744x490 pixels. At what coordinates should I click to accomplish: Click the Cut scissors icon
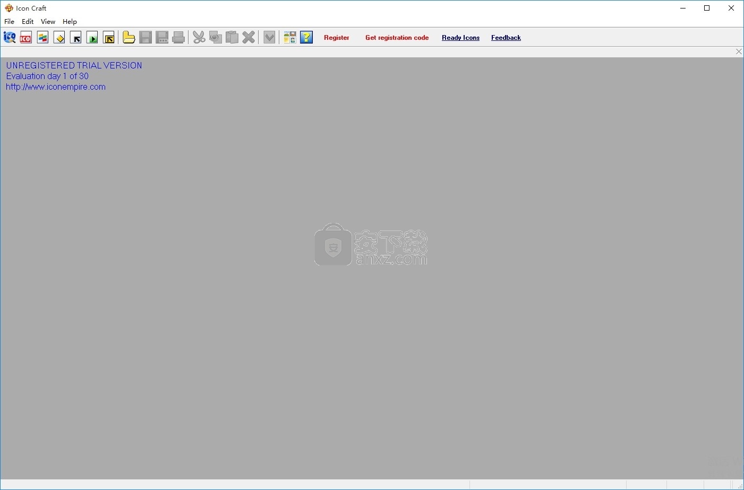[199, 37]
